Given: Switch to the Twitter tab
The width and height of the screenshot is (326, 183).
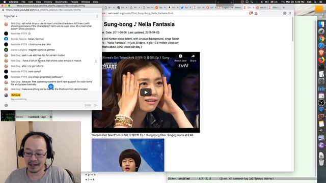Looking at the screenshot, I should pos(185,8).
